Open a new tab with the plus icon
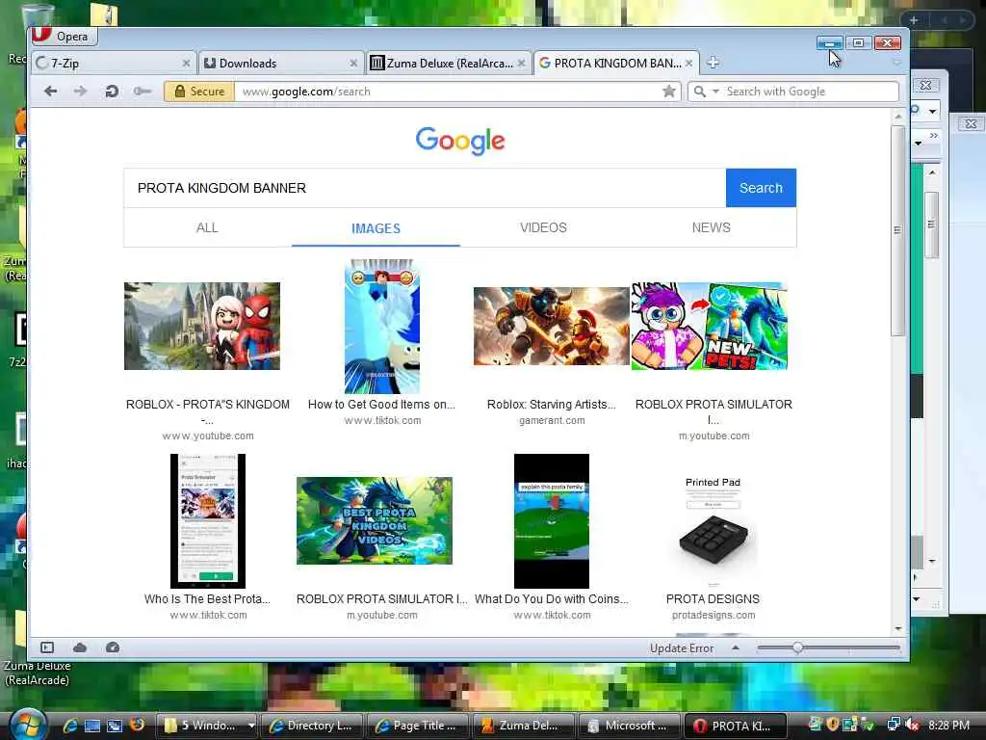 (x=714, y=63)
